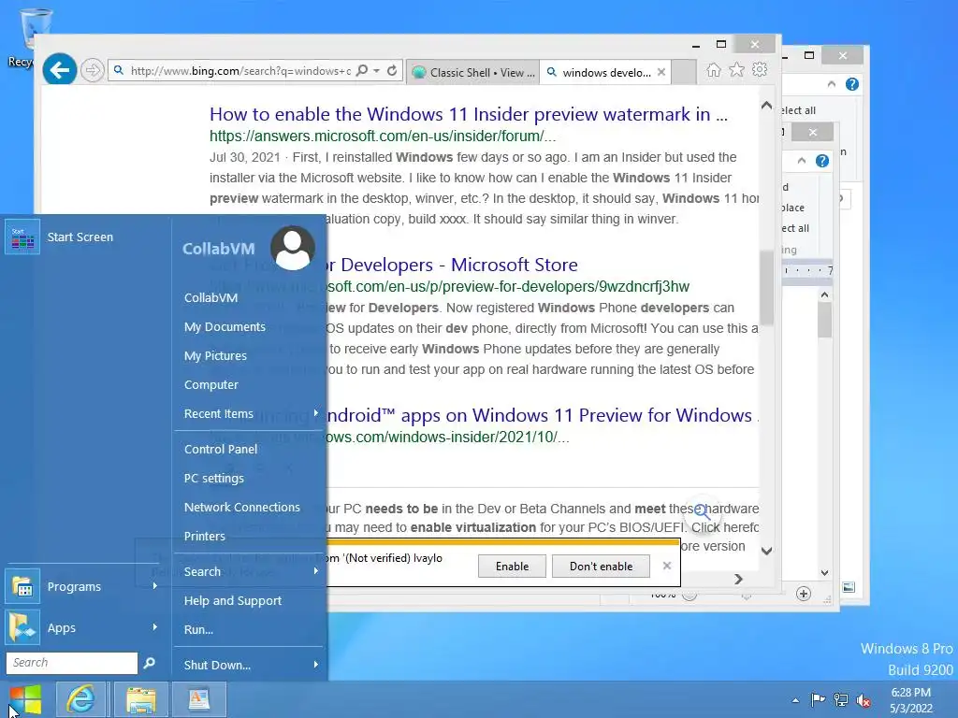Open Network Connections entry
Viewport: 958px width, 718px height.
coord(242,507)
